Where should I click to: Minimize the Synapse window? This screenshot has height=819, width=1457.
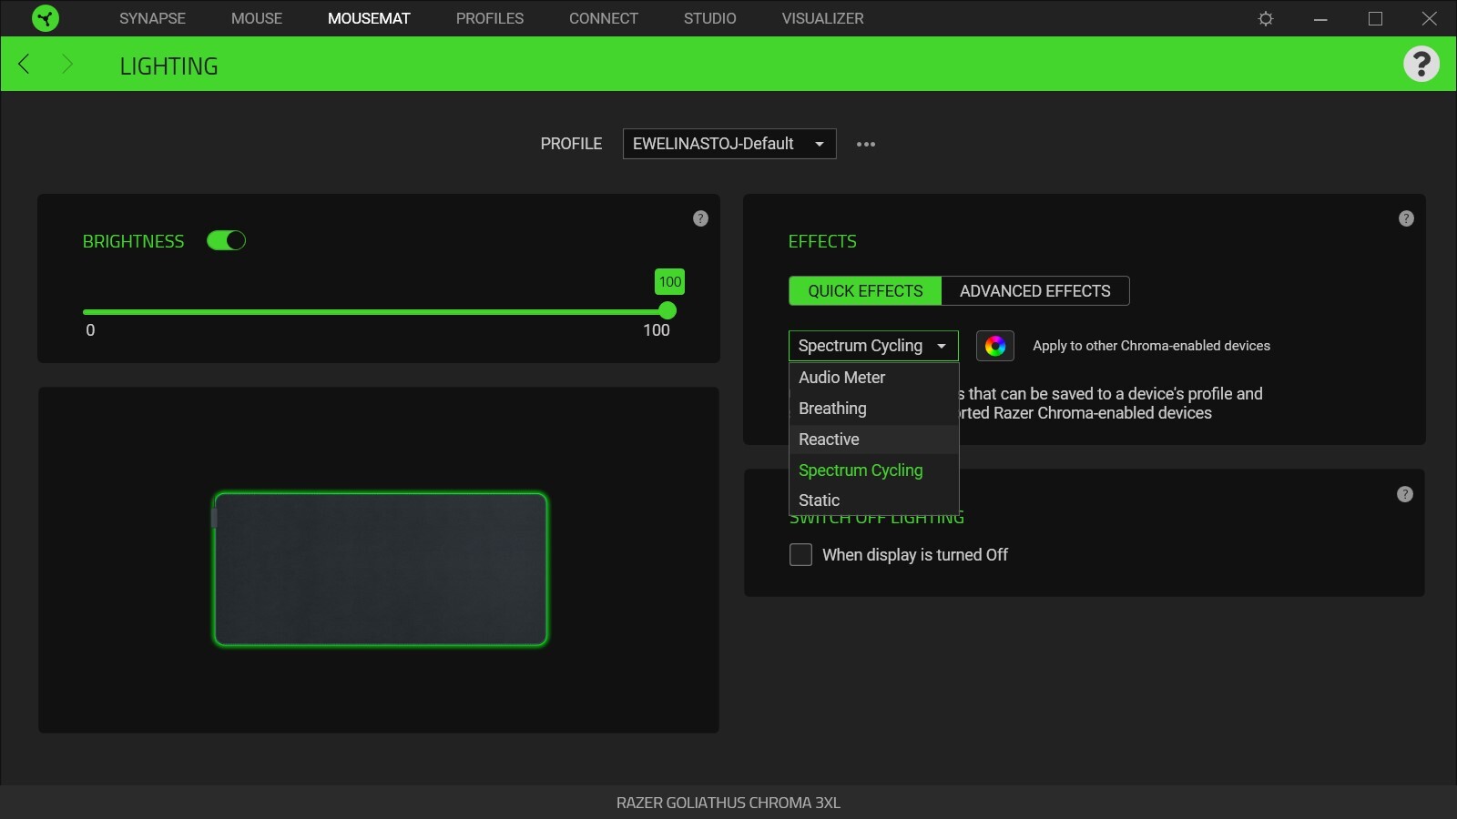tap(1320, 18)
